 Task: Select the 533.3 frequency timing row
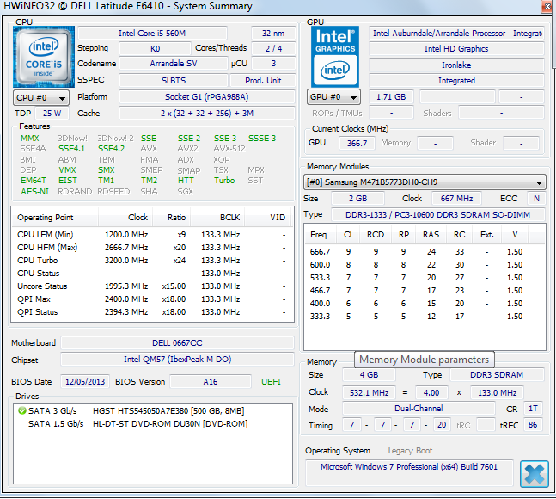pyautogui.click(x=425, y=278)
